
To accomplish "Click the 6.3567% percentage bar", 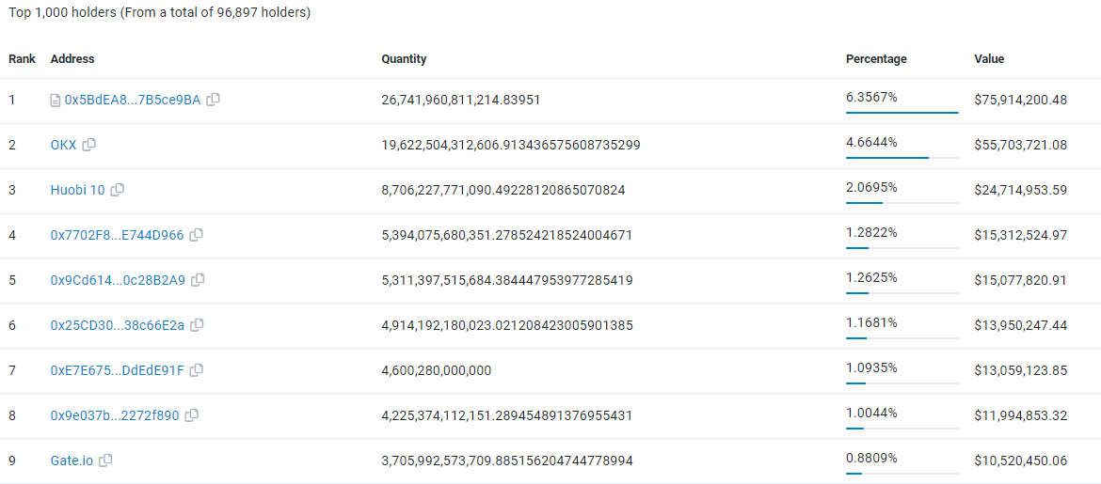I will (902, 113).
